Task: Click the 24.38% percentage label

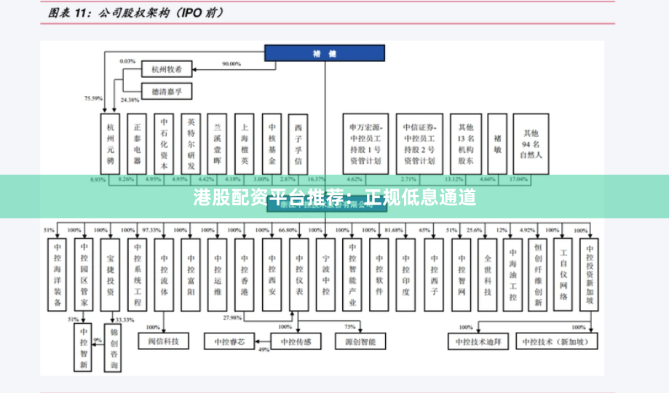Action: [x=130, y=100]
